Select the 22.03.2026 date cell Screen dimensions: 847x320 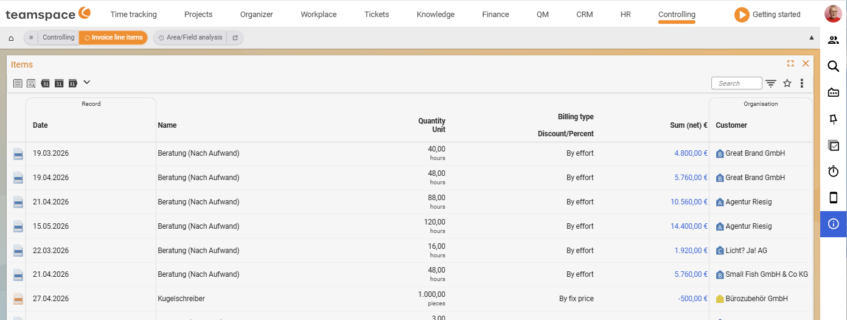click(51, 251)
